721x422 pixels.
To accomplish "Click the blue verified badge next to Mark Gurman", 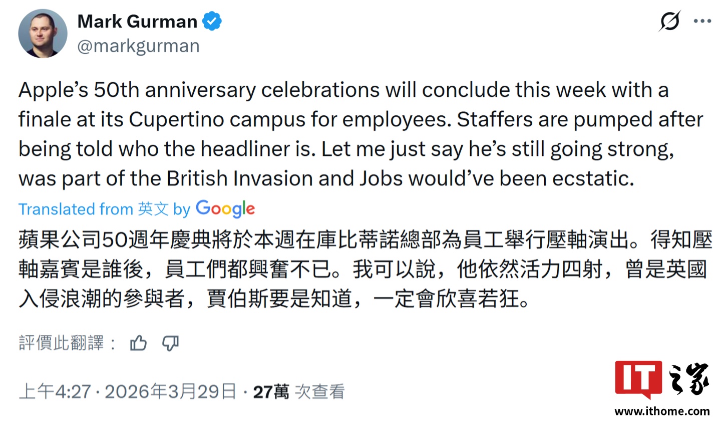I will coord(212,21).
